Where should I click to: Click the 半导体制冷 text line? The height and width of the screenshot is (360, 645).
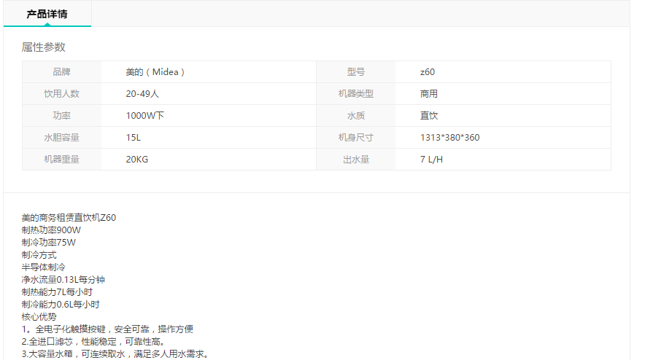click(x=44, y=267)
